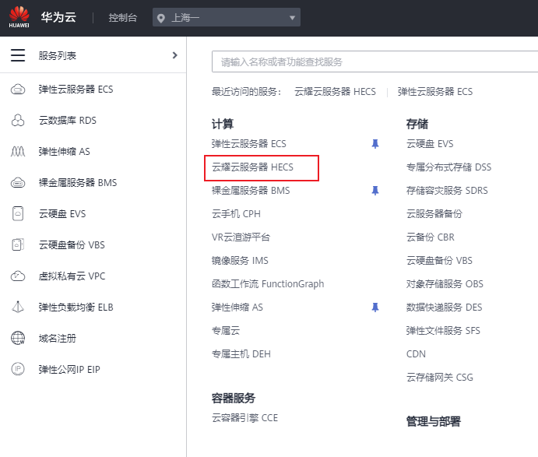The image size is (538, 457).
Task: Select 虚拟私有云 VPC in sidebar
Action: point(72,276)
